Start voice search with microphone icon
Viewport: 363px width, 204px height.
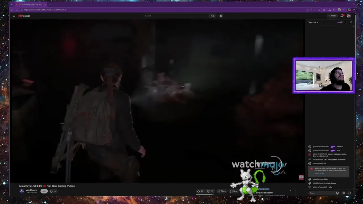(x=221, y=16)
